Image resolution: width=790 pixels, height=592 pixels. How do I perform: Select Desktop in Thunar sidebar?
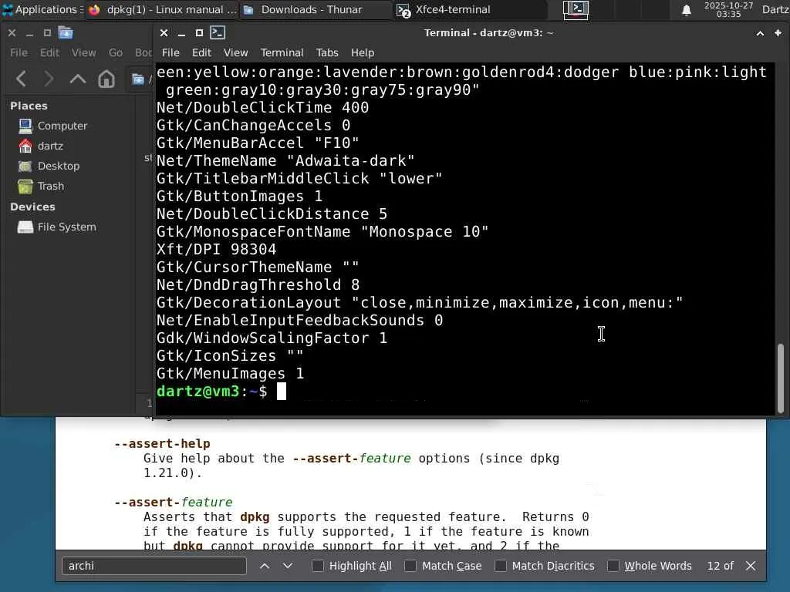(59, 166)
